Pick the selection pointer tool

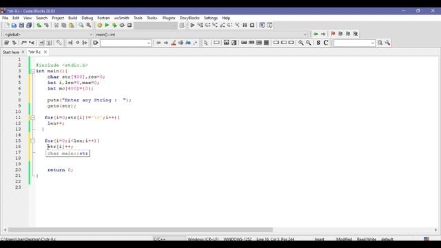pyautogui.click(x=206, y=43)
